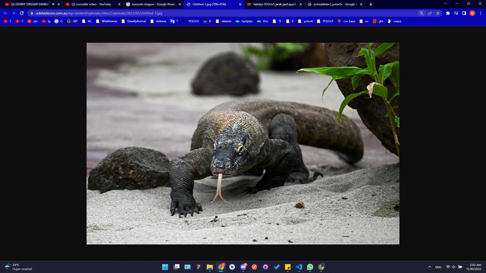Open the YOLOv5 bookmark with black icon
The image size is (486, 273).
click(x=191, y=21)
